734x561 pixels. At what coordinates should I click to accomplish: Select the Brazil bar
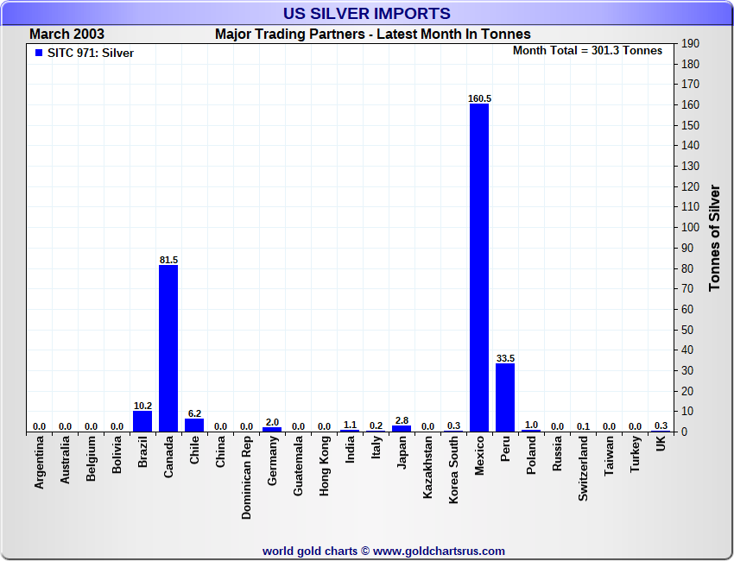coord(142,421)
